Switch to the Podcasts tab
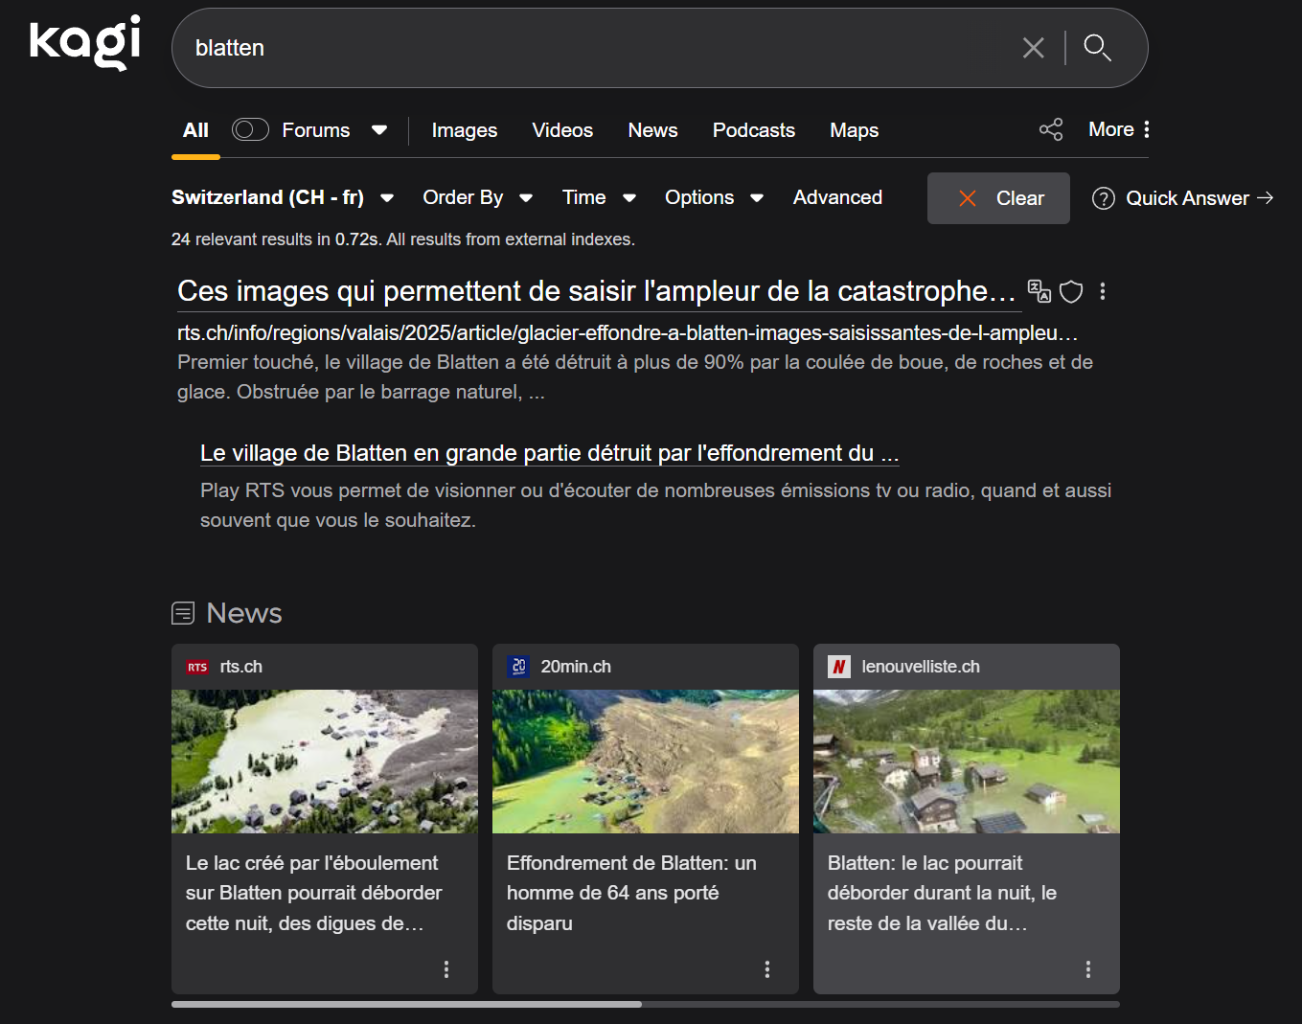 tap(753, 130)
